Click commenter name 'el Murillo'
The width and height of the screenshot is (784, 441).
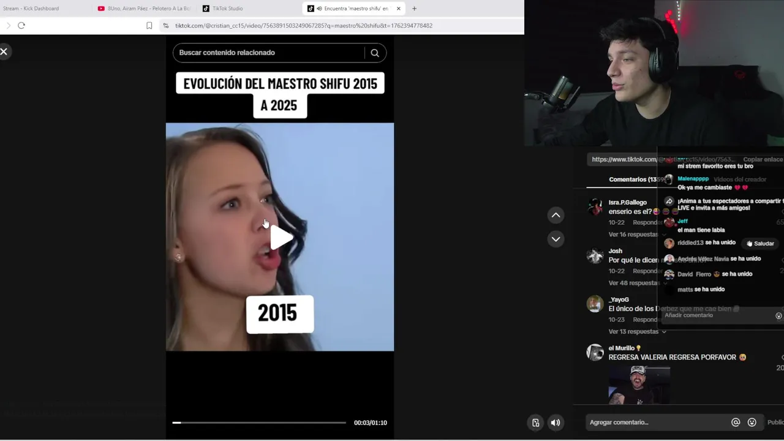point(621,349)
